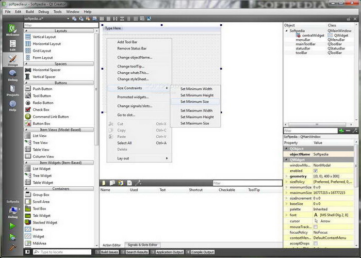The width and height of the screenshot is (361, 258).
Task: Open the Build Issues output pane
Action: 107,252
